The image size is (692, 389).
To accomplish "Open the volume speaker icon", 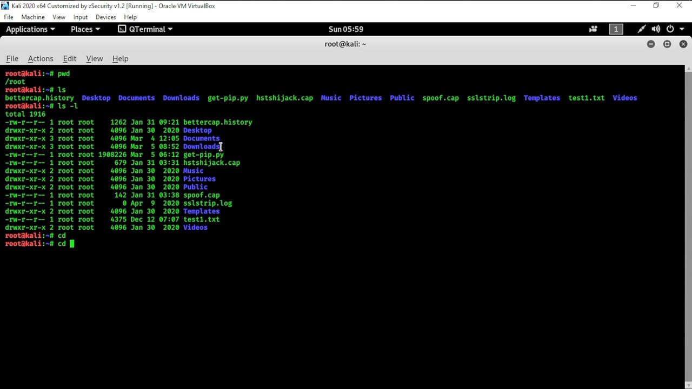I will click(656, 29).
